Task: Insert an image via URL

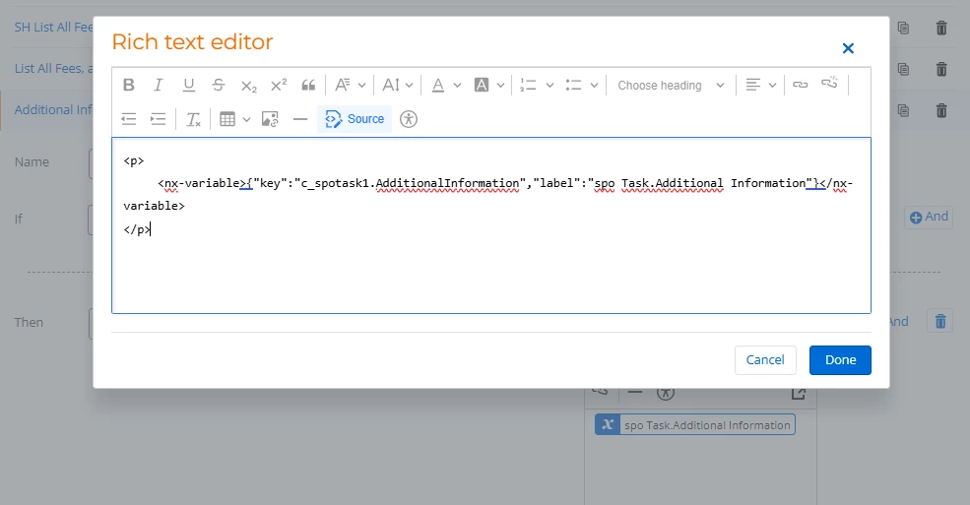Action: point(270,119)
